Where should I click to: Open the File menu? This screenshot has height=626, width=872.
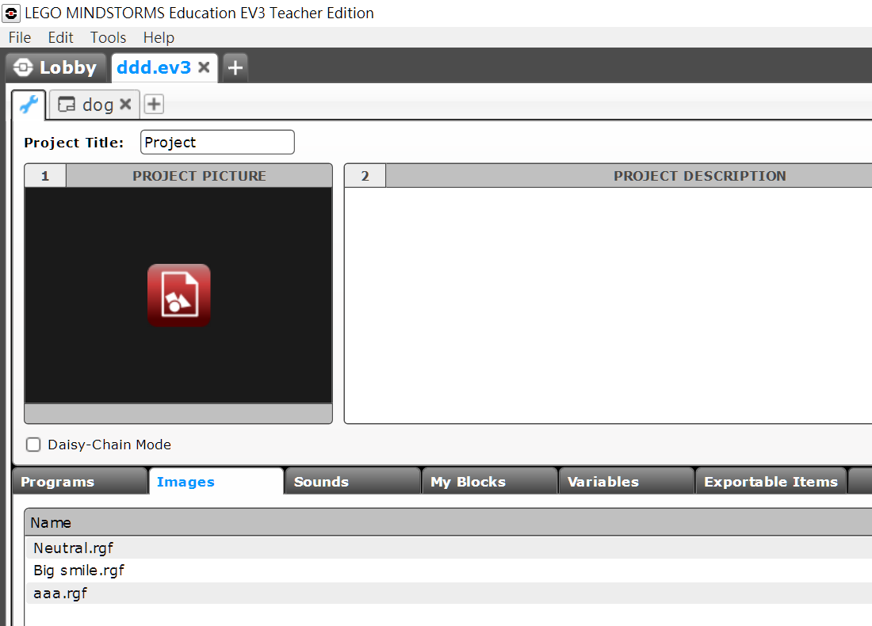click(x=20, y=37)
